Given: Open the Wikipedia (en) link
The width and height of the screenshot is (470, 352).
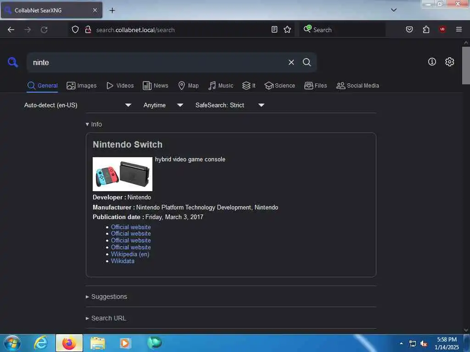Looking at the screenshot, I should (x=130, y=254).
